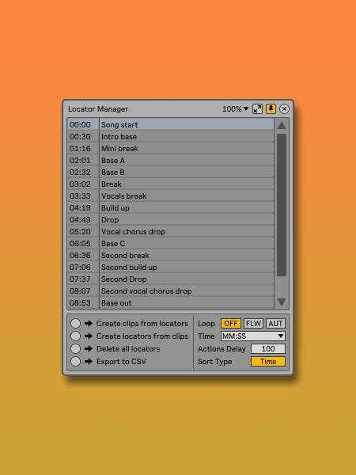
Task: Click the 02:32 time cell
Action: [83, 172]
